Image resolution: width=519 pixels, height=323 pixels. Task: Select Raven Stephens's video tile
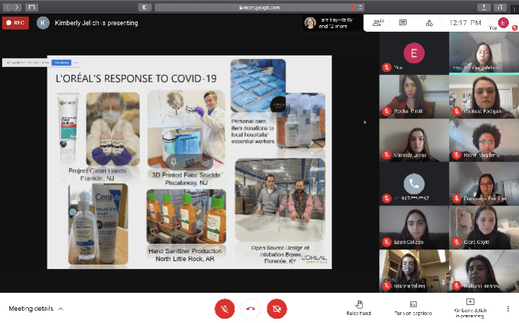[484, 140]
